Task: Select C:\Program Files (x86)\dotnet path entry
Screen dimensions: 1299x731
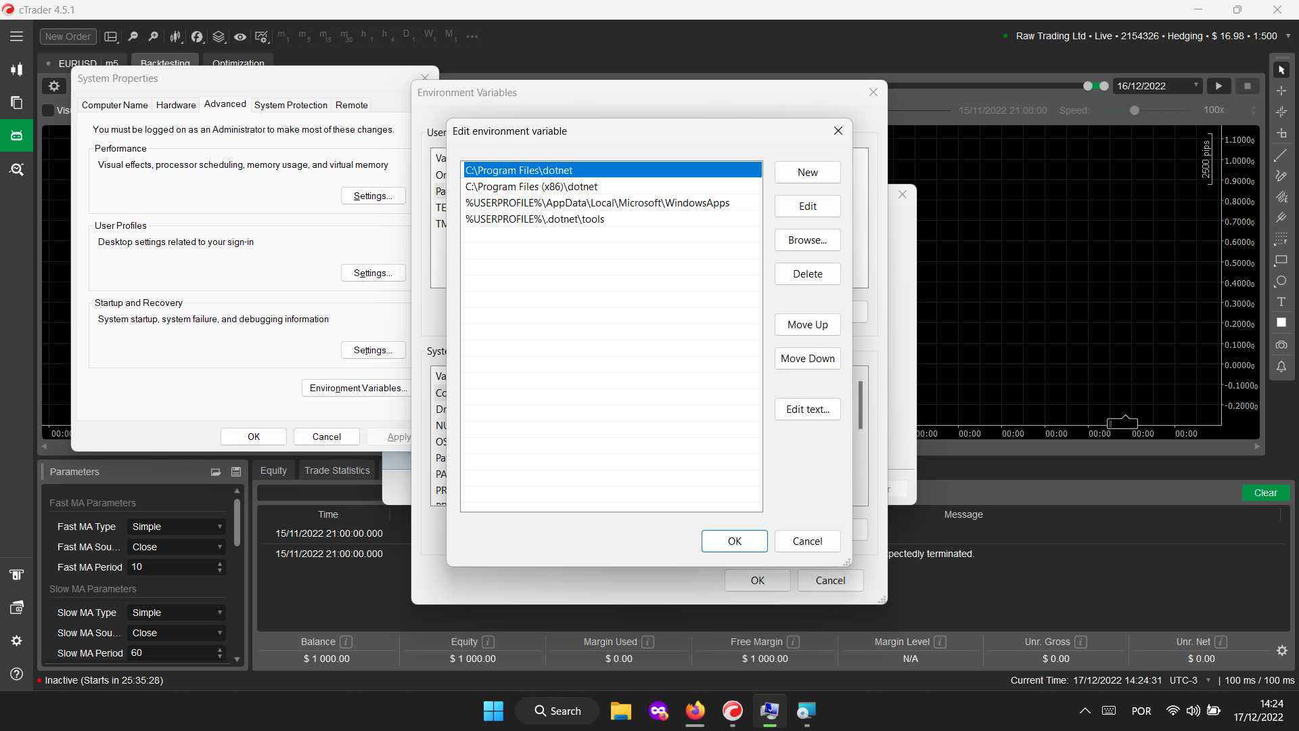Action: [x=611, y=187]
